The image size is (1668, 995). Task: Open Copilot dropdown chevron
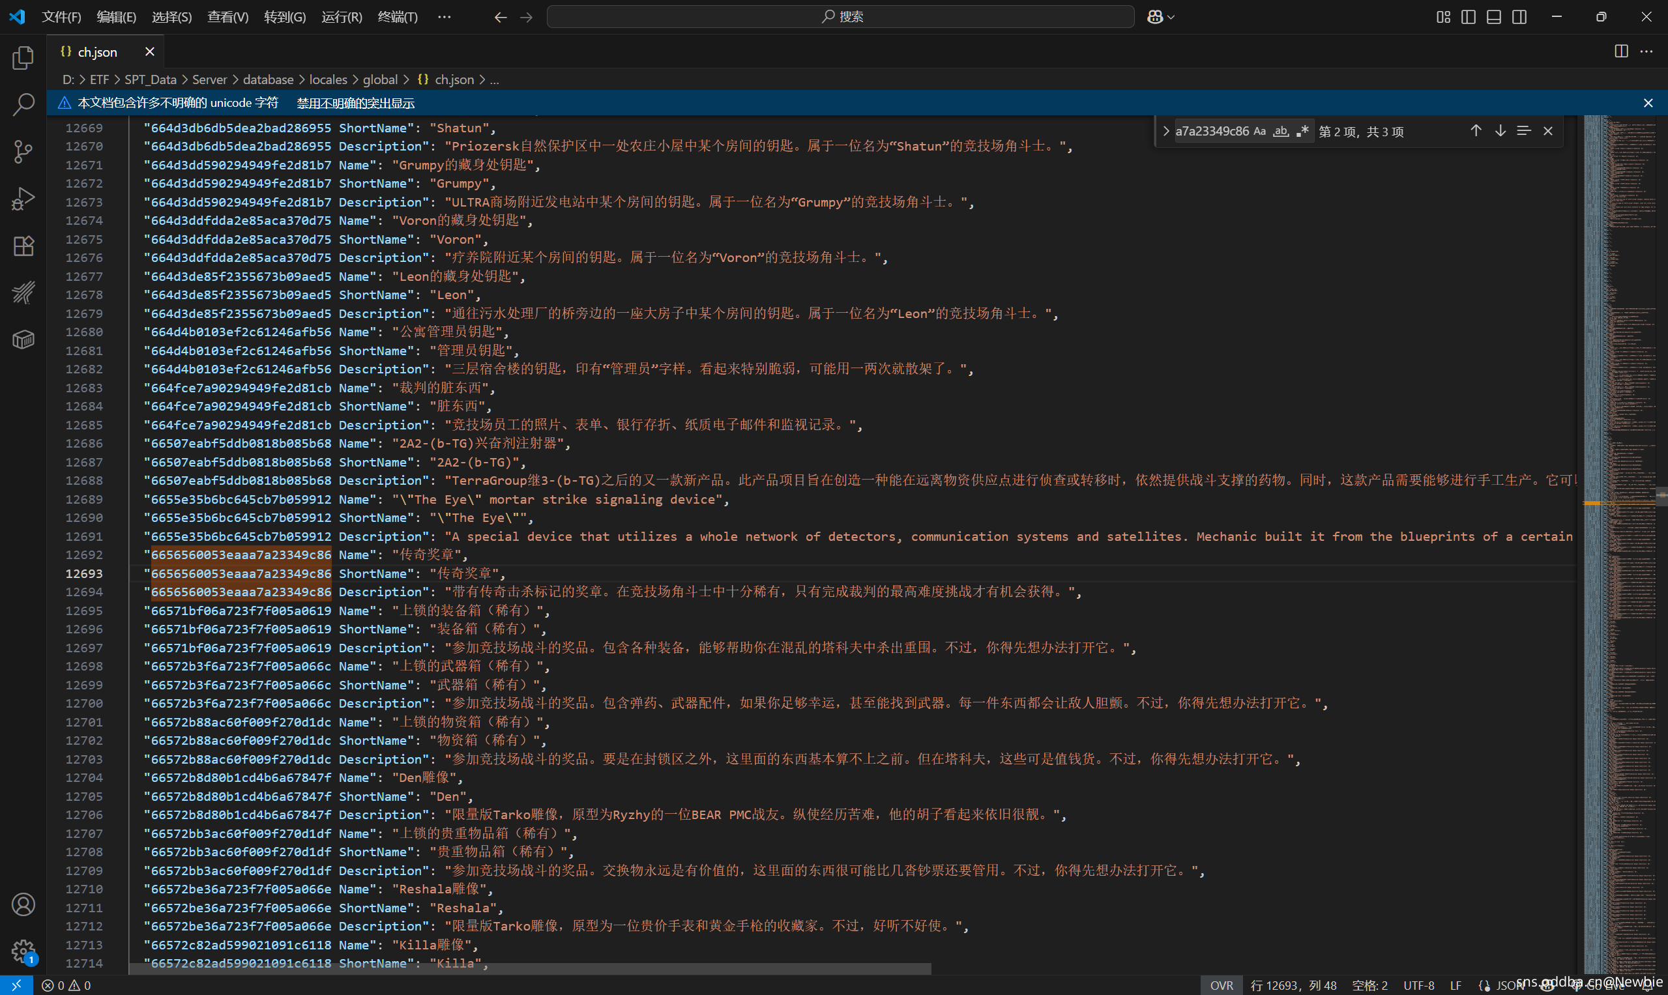pos(1171,18)
